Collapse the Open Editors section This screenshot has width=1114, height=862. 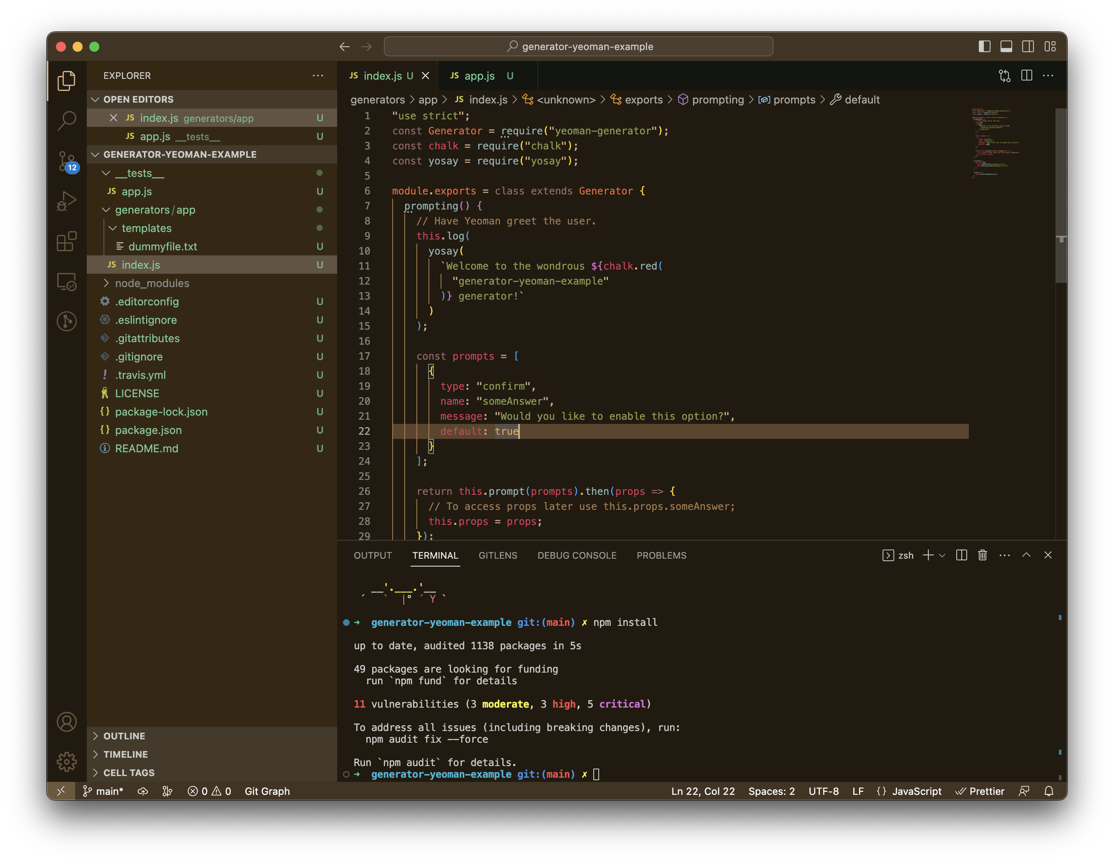click(212, 99)
